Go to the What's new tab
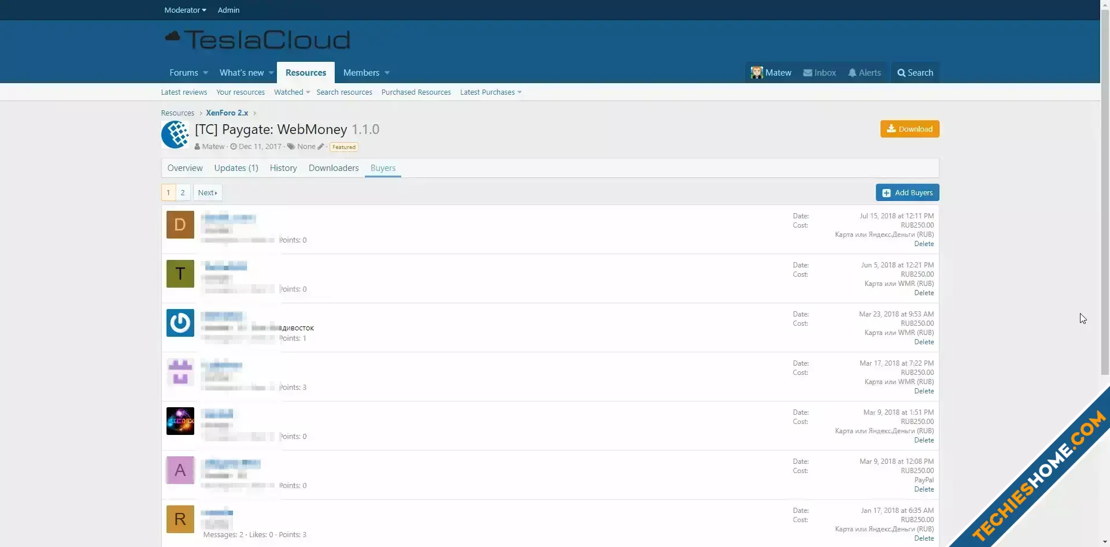The width and height of the screenshot is (1110, 547). click(x=242, y=73)
